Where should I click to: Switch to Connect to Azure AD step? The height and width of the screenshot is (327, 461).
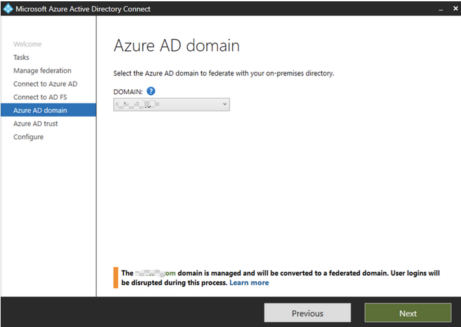(45, 84)
